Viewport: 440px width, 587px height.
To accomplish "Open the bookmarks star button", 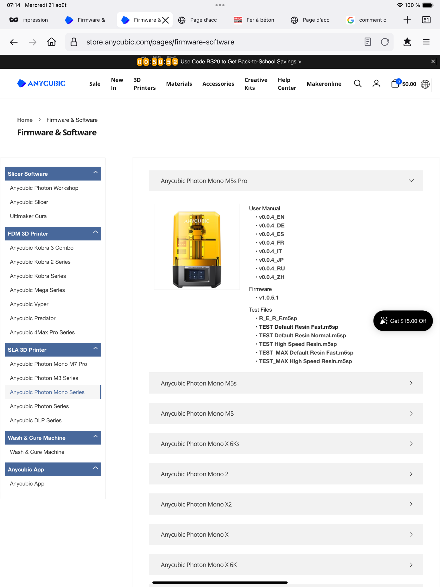I will coord(407,42).
